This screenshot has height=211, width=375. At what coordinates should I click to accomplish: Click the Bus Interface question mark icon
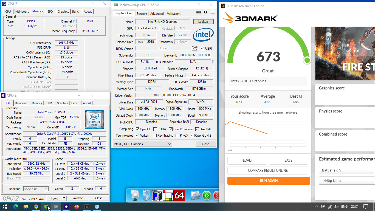(x=212, y=62)
